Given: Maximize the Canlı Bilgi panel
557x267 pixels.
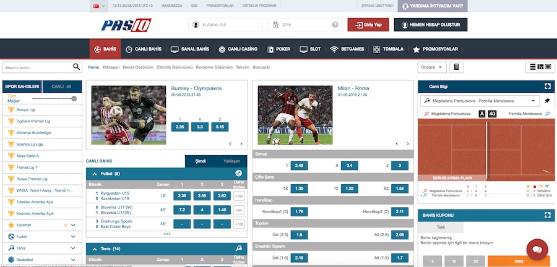Looking at the screenshot, I should (546, 87).
